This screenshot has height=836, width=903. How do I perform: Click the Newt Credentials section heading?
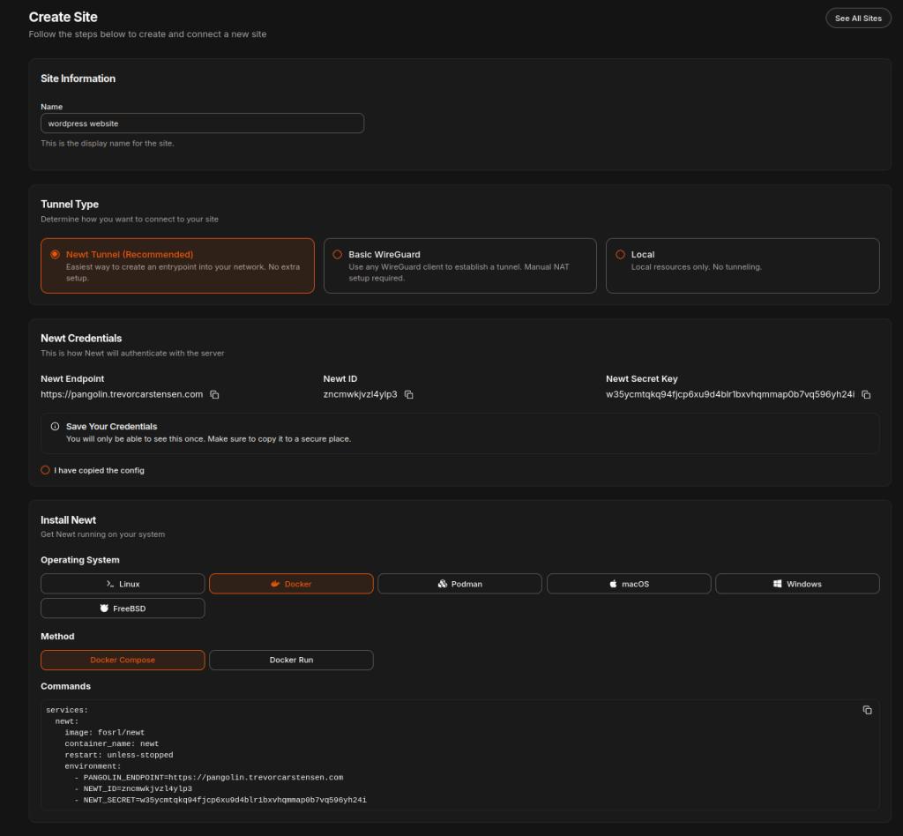[x=81, y=339]
